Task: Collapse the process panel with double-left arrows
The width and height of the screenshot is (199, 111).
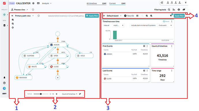Action: 12,16
